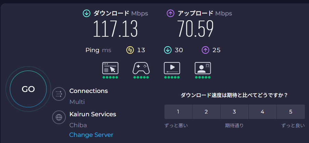Click the Connections mode arrows icon
Screen dimensions: 309x143
point(59,94)
